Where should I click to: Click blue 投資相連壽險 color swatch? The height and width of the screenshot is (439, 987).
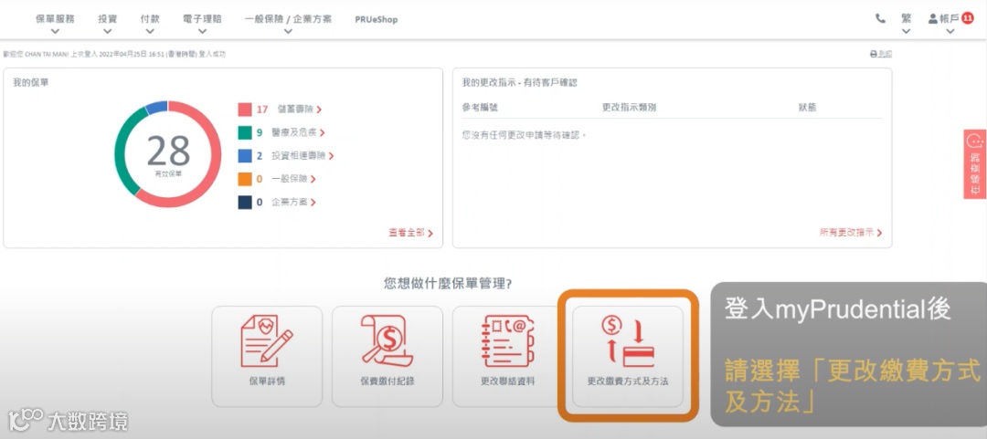tap(245, 156)
